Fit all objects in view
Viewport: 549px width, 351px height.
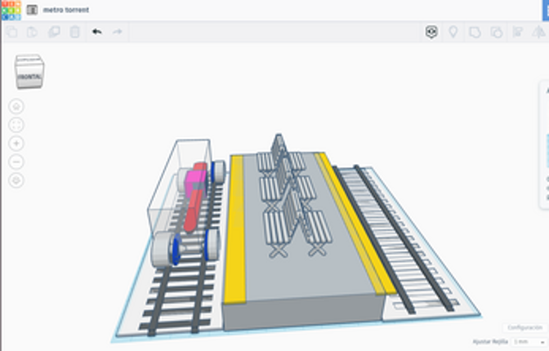16,125
